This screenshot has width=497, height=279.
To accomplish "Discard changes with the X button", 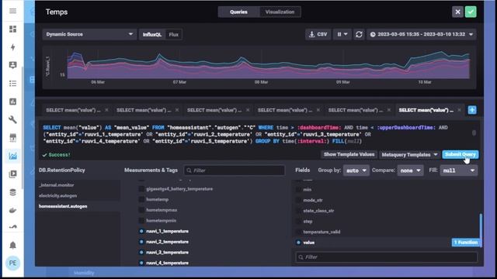I will 457,12.
